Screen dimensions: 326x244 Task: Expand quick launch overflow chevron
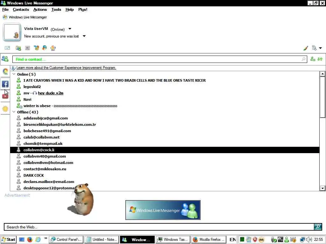(46, 238)
